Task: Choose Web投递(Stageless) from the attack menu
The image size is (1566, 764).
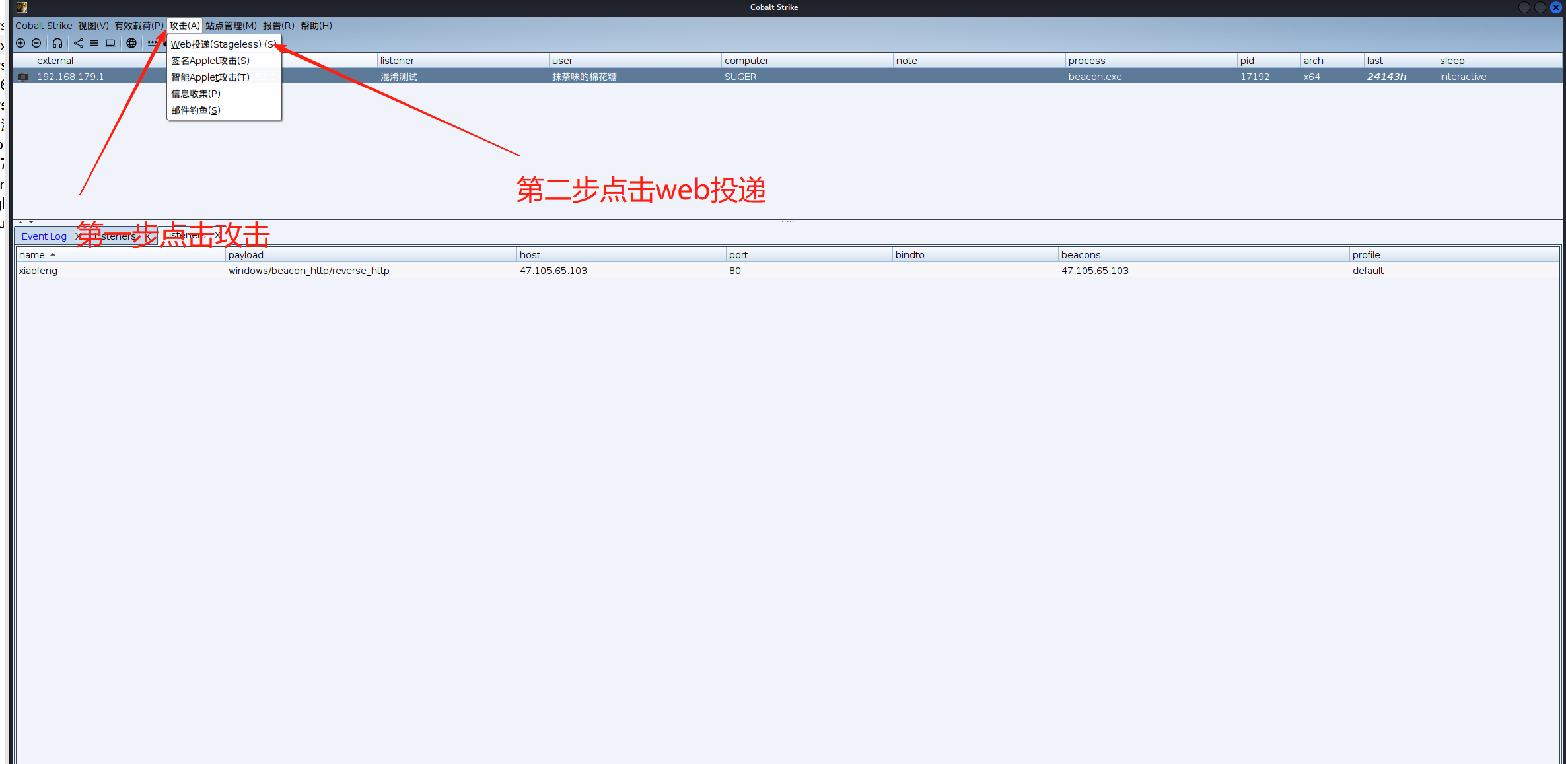Action: [x=224, y=44]
